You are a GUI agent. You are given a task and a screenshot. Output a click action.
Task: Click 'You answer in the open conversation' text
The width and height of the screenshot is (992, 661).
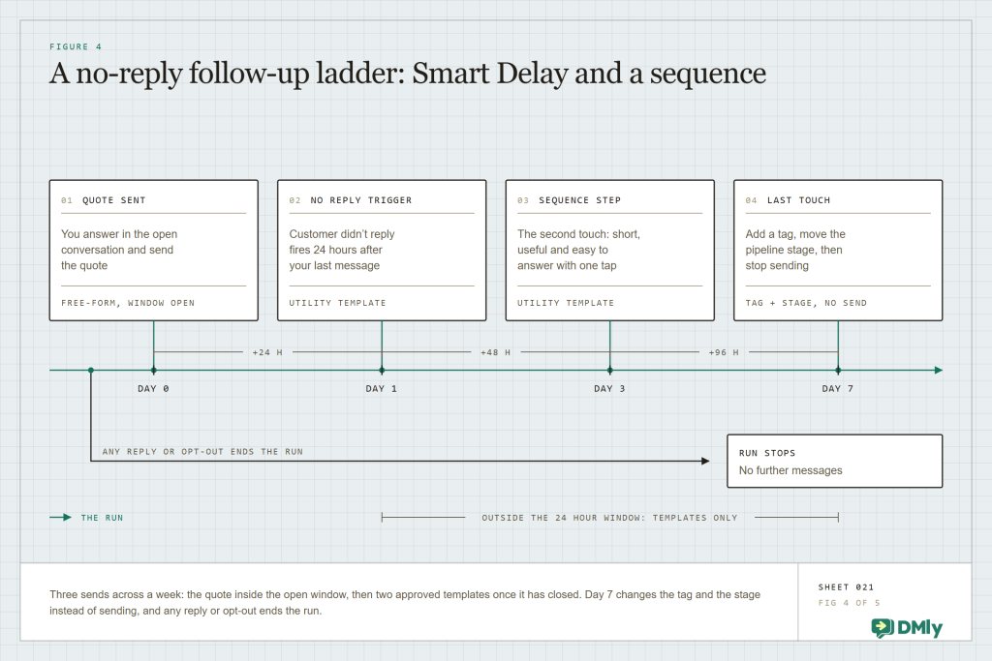tap(119, 250)
